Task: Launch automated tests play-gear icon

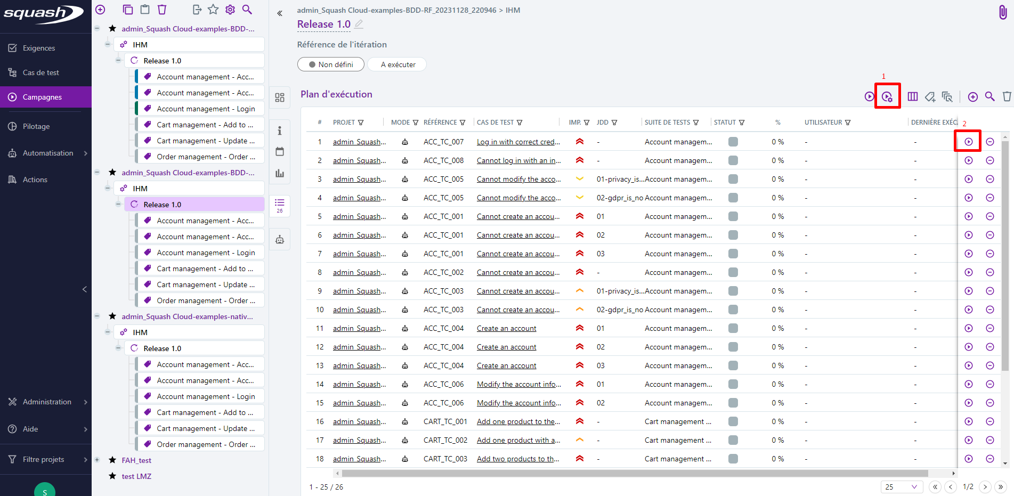Action: pos(887,96)
